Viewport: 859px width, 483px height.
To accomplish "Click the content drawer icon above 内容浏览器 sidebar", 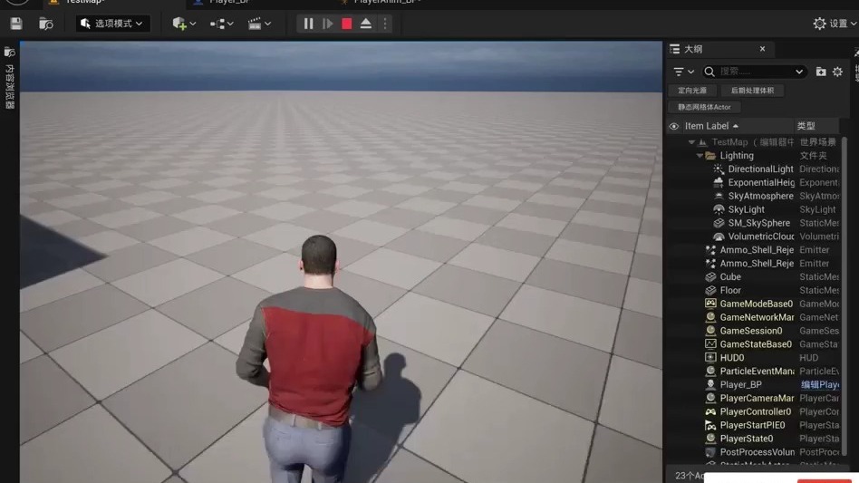I will (x=9, y=52).
